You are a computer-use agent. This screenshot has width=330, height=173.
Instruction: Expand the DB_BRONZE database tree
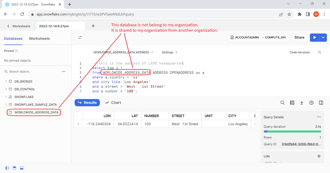tap(6, 81)
